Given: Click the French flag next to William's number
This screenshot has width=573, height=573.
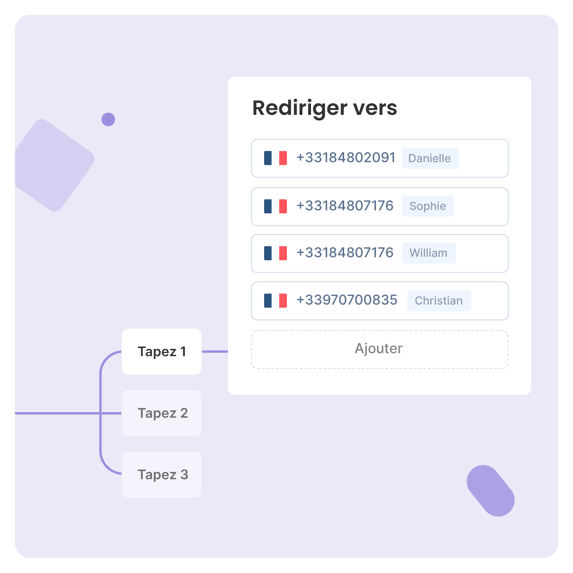Looking at the screenshot, I should (275, 253).
